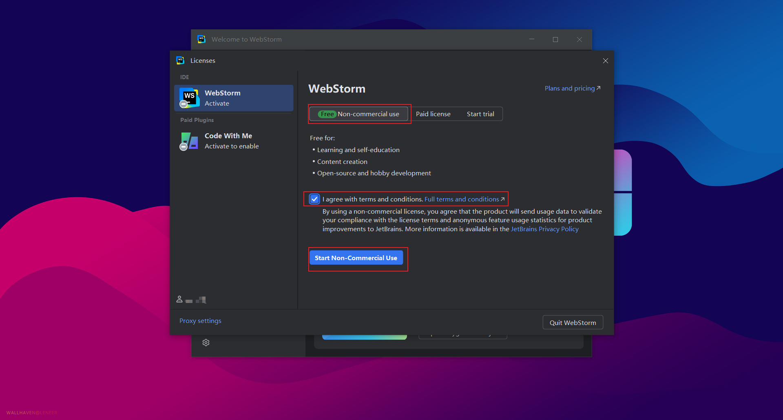Click the Quit WebStorm button
Viewport: 783px width, 420px height.
pyautogui.click(x=573, y=323)
